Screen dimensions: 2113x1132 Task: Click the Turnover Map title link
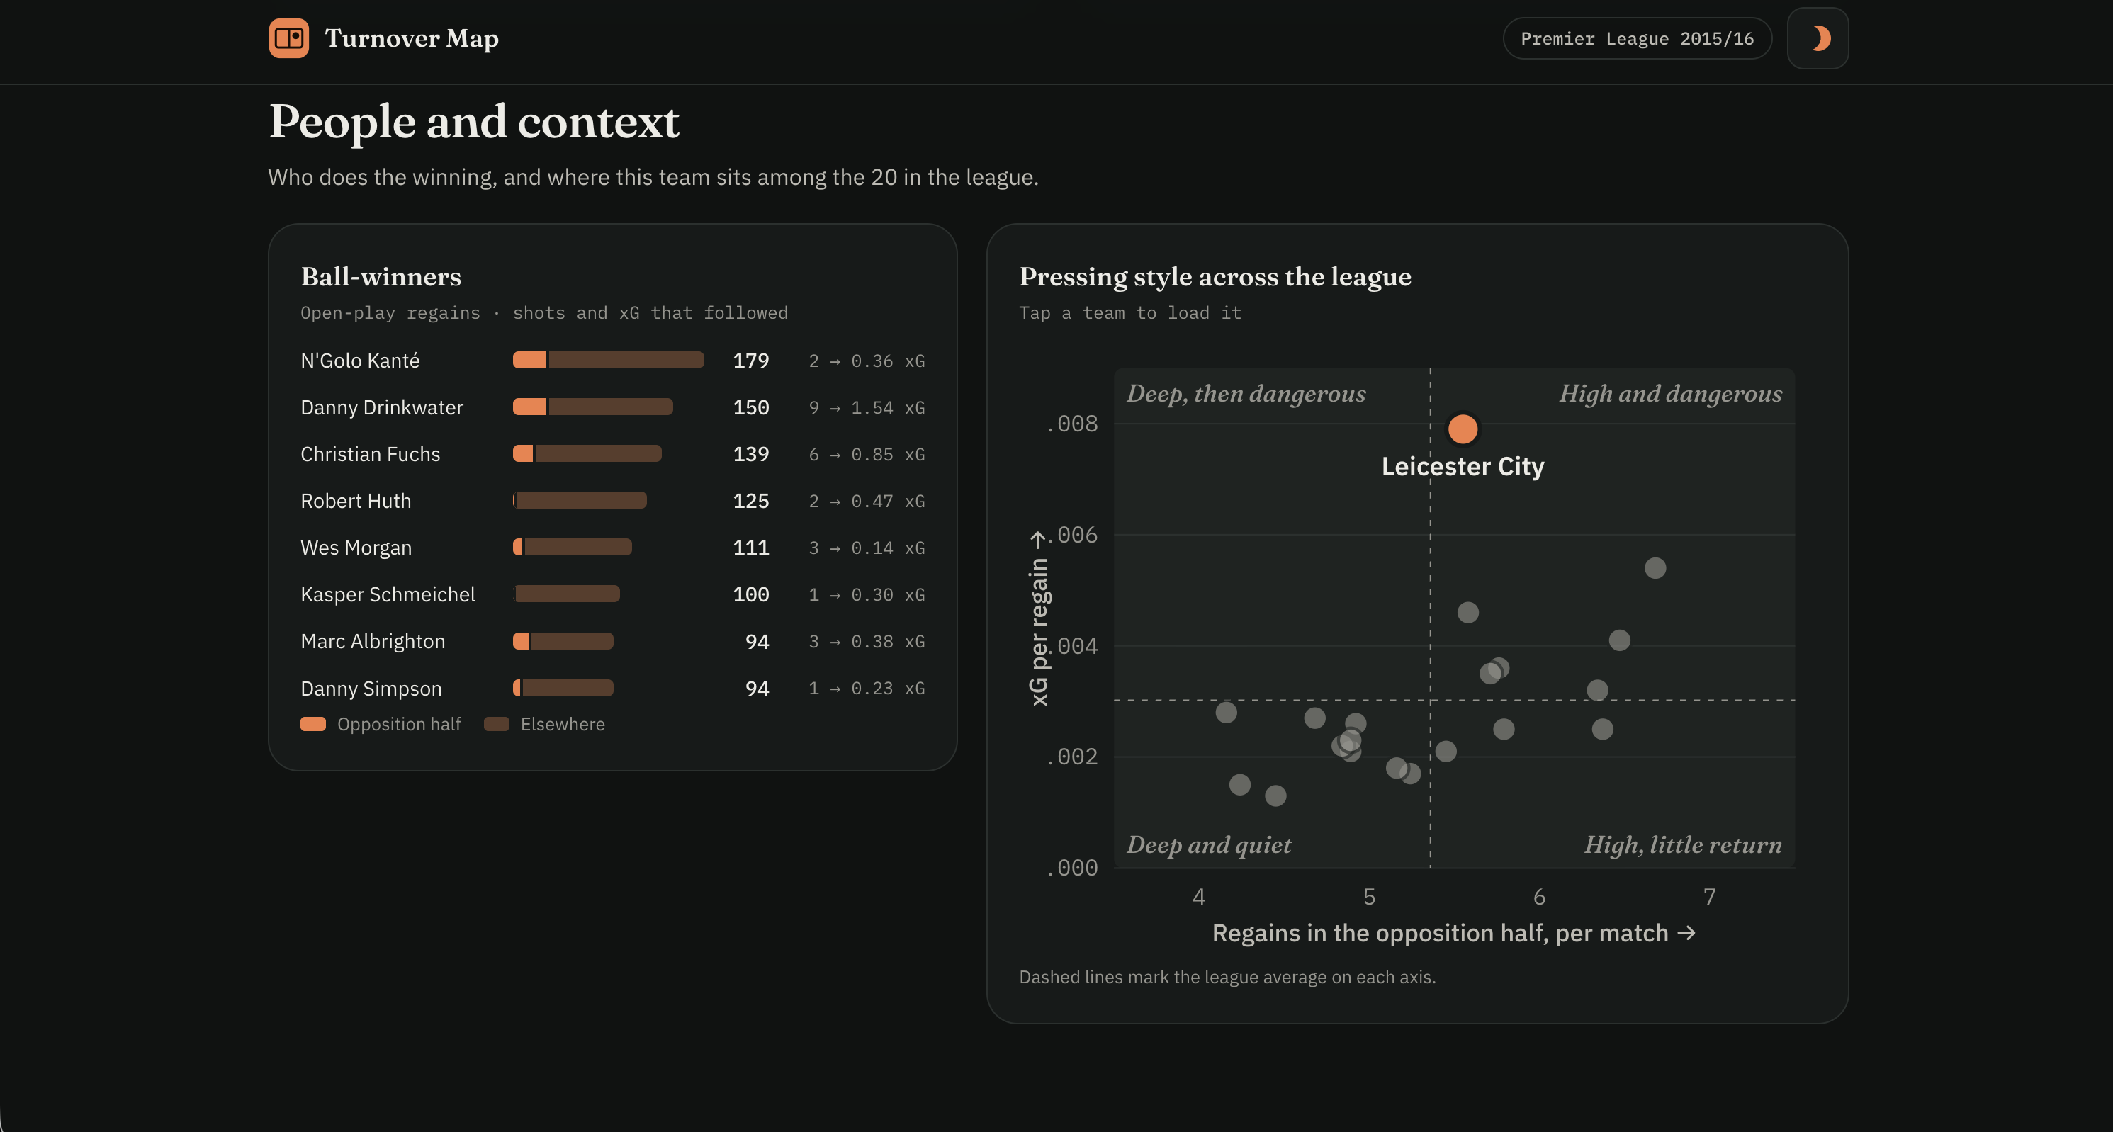[x=412, y=38]
